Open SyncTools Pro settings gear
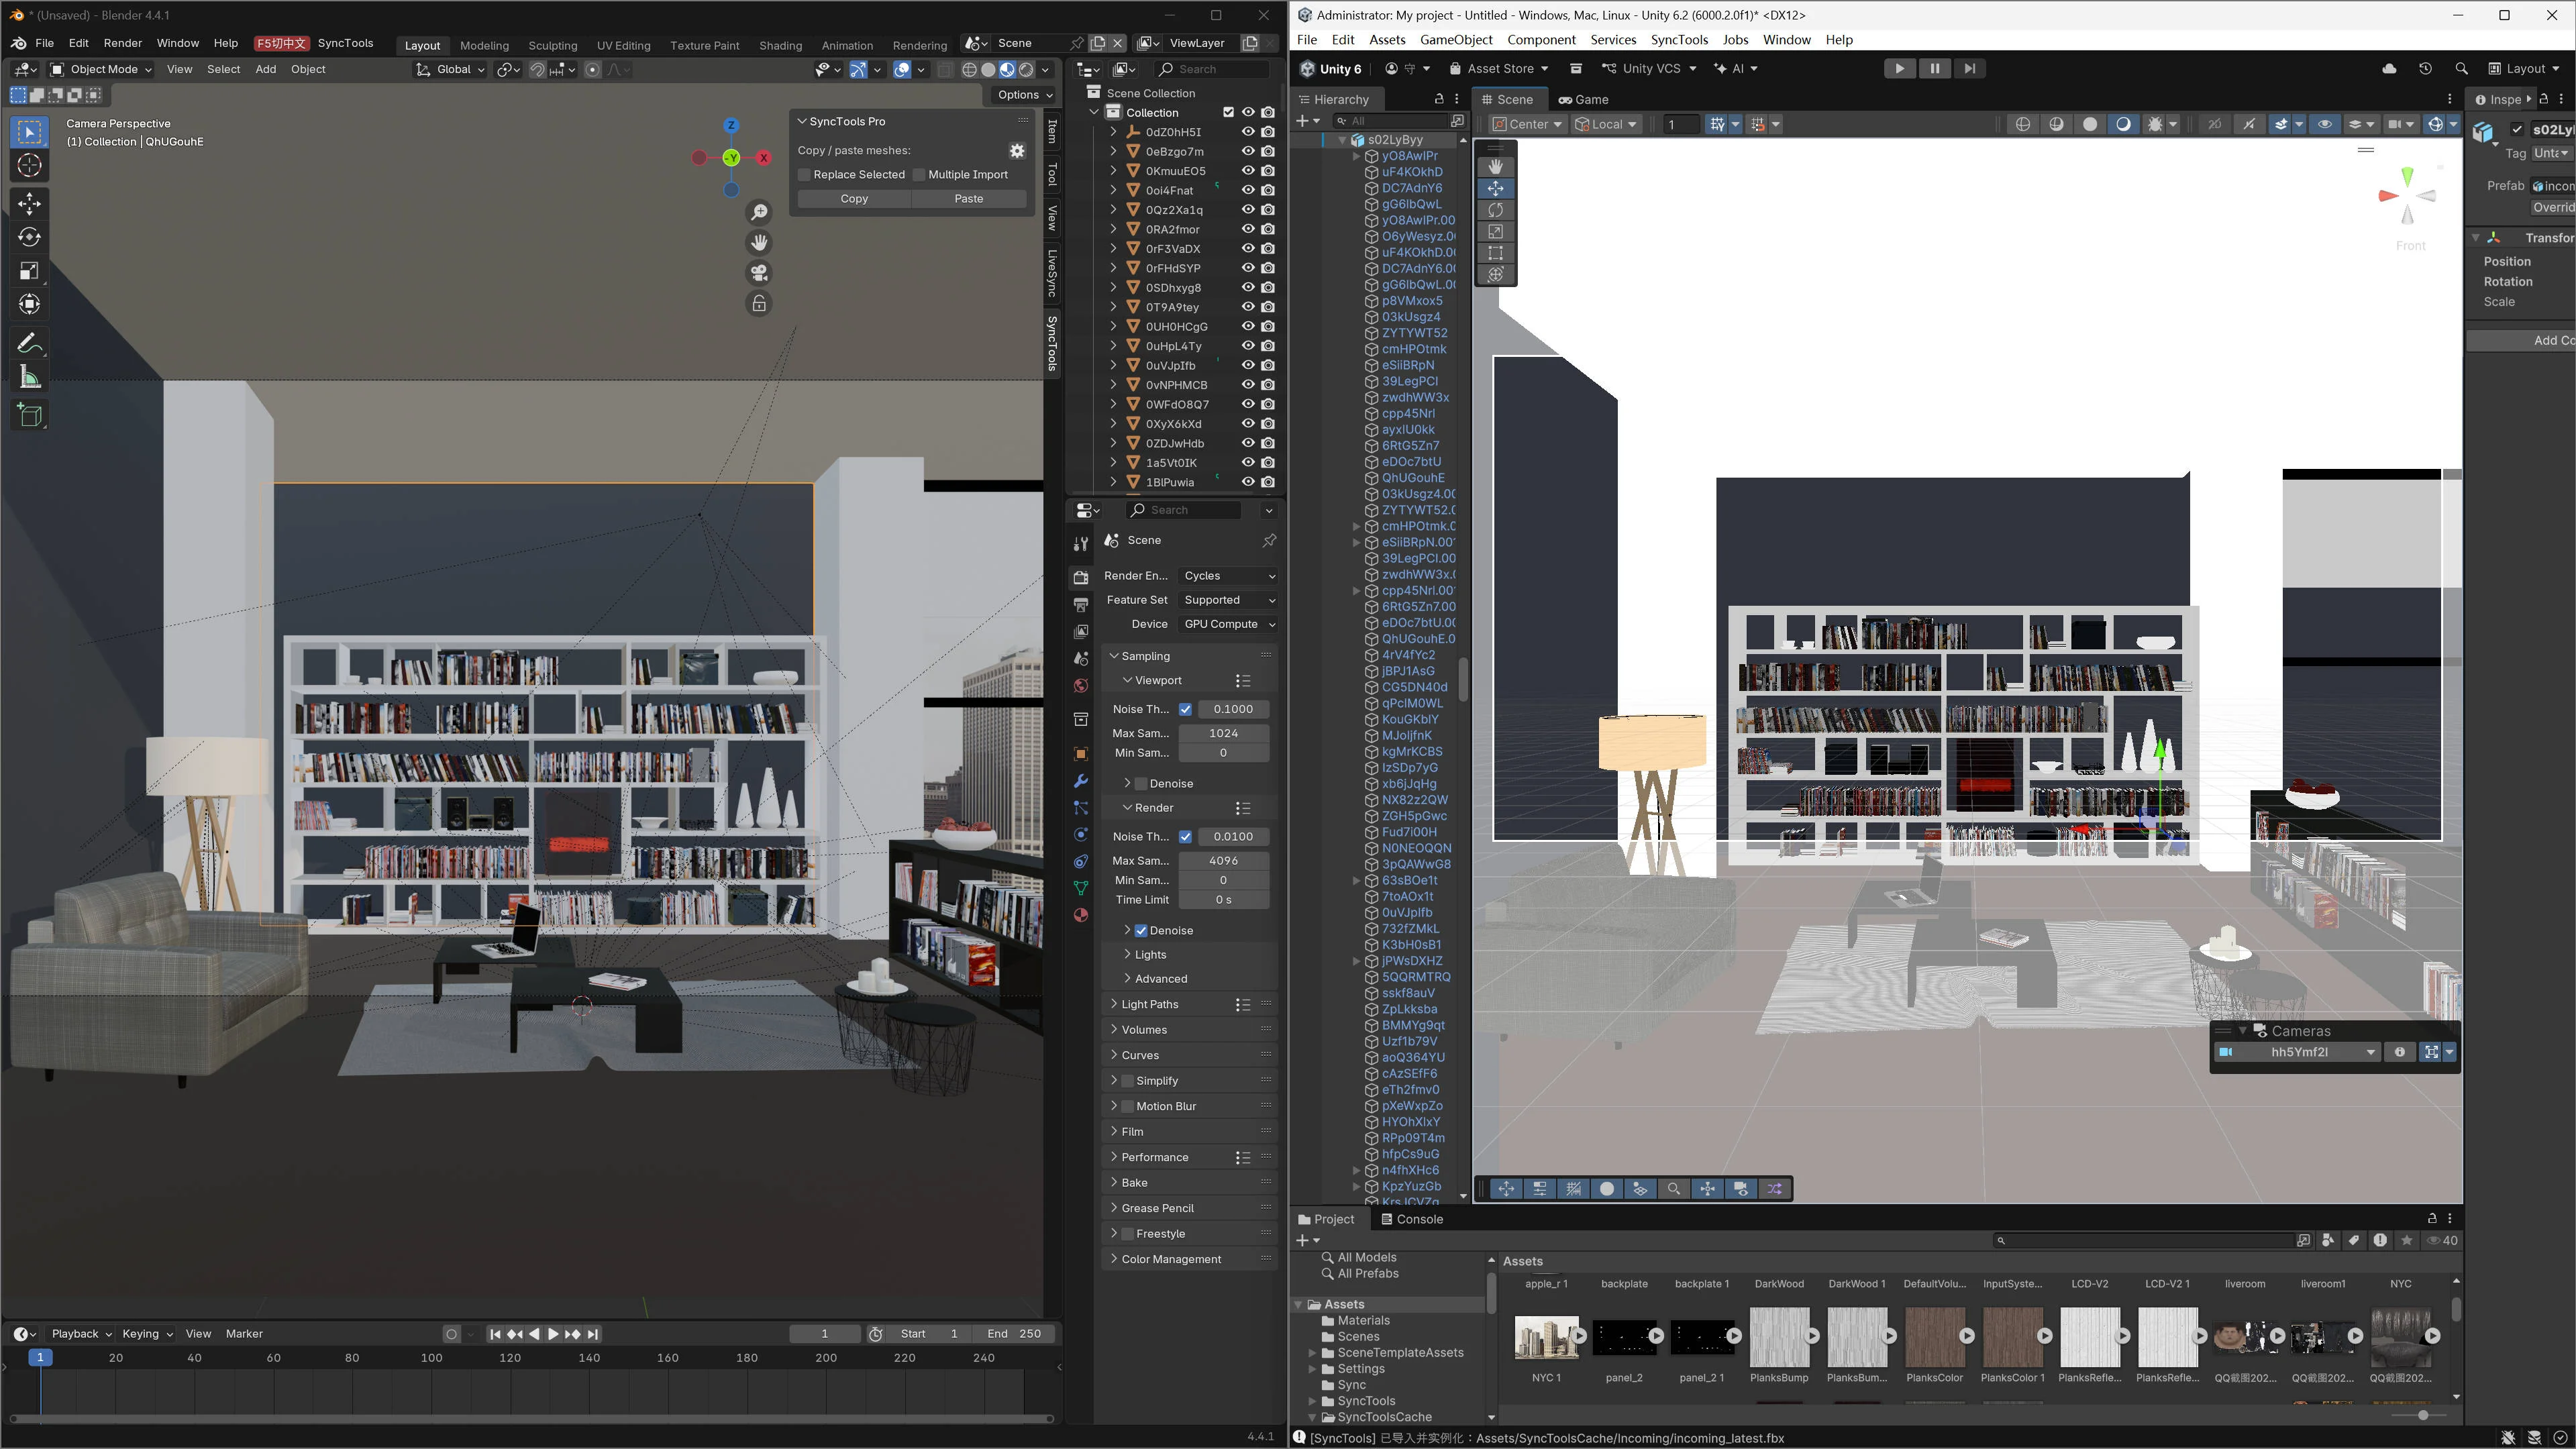2576x1449 pixels. pos(1017,151)
